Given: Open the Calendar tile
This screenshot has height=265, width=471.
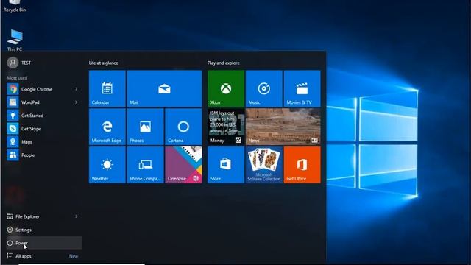Looking at the screenshot, I should point(107,88).
